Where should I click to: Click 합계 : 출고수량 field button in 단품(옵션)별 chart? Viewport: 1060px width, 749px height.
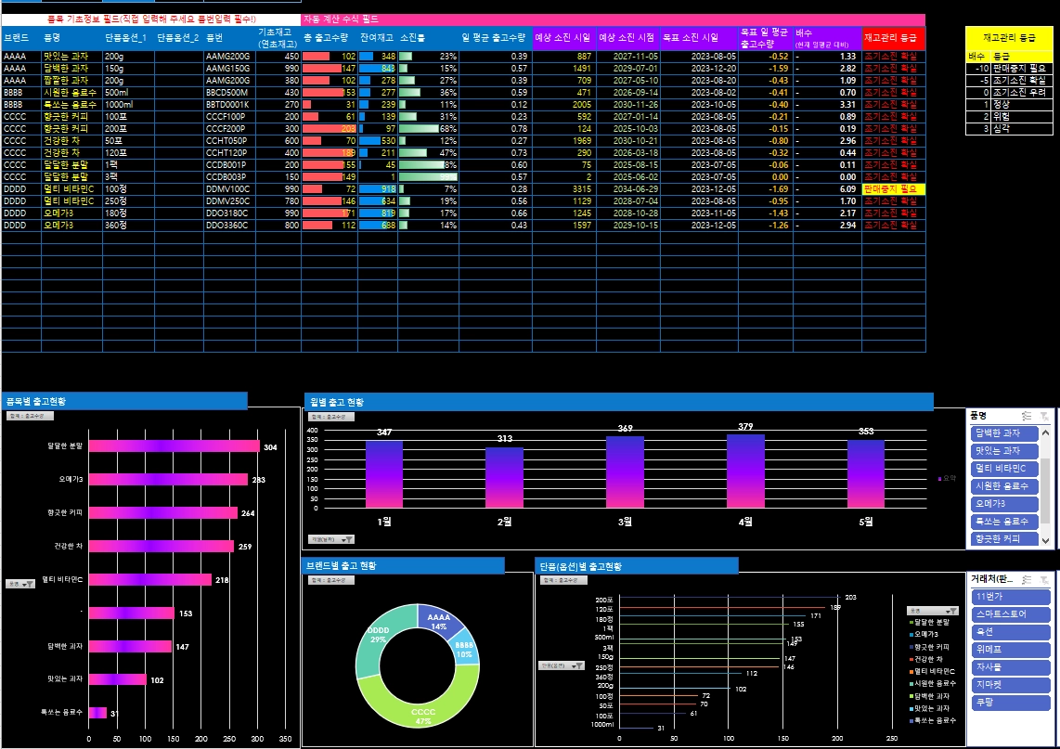pos(562,580)
